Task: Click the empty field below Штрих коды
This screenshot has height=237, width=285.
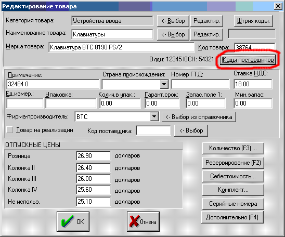Action: tap(252, 34)
